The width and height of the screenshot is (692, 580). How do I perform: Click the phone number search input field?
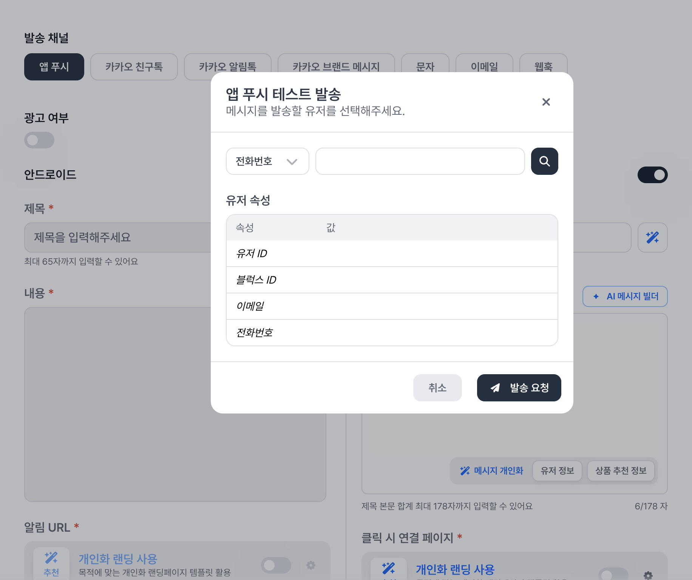tap(420, 161)
